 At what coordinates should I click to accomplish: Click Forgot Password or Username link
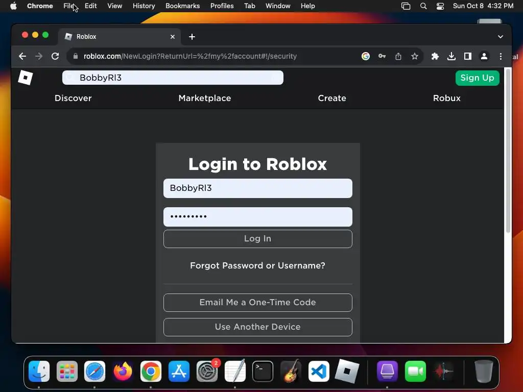click(257, 265)
